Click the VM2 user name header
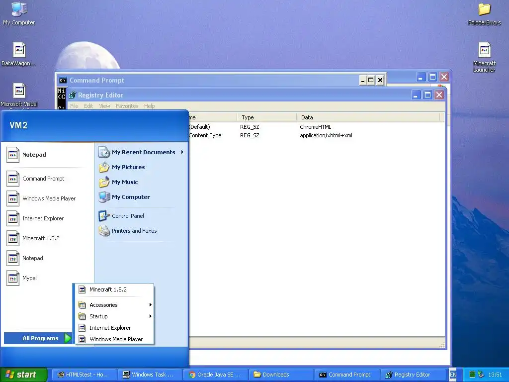 point(18,125)
